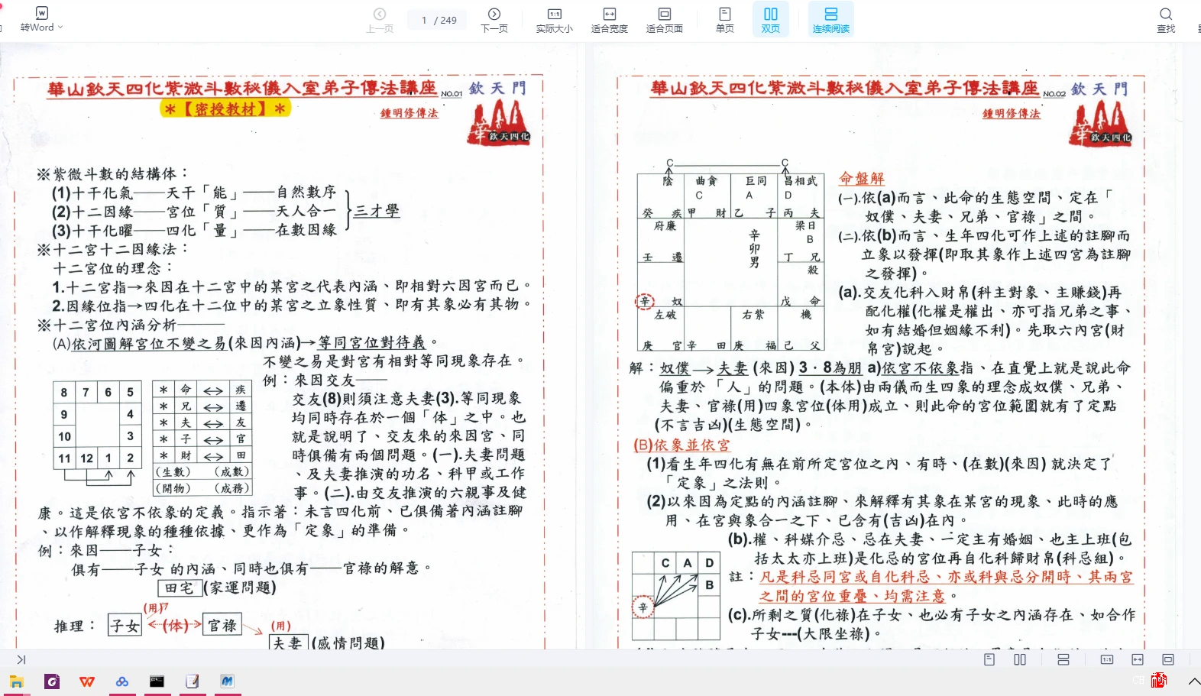
Task: Click the red 命盤解 heading
Action: pos(861,178)
